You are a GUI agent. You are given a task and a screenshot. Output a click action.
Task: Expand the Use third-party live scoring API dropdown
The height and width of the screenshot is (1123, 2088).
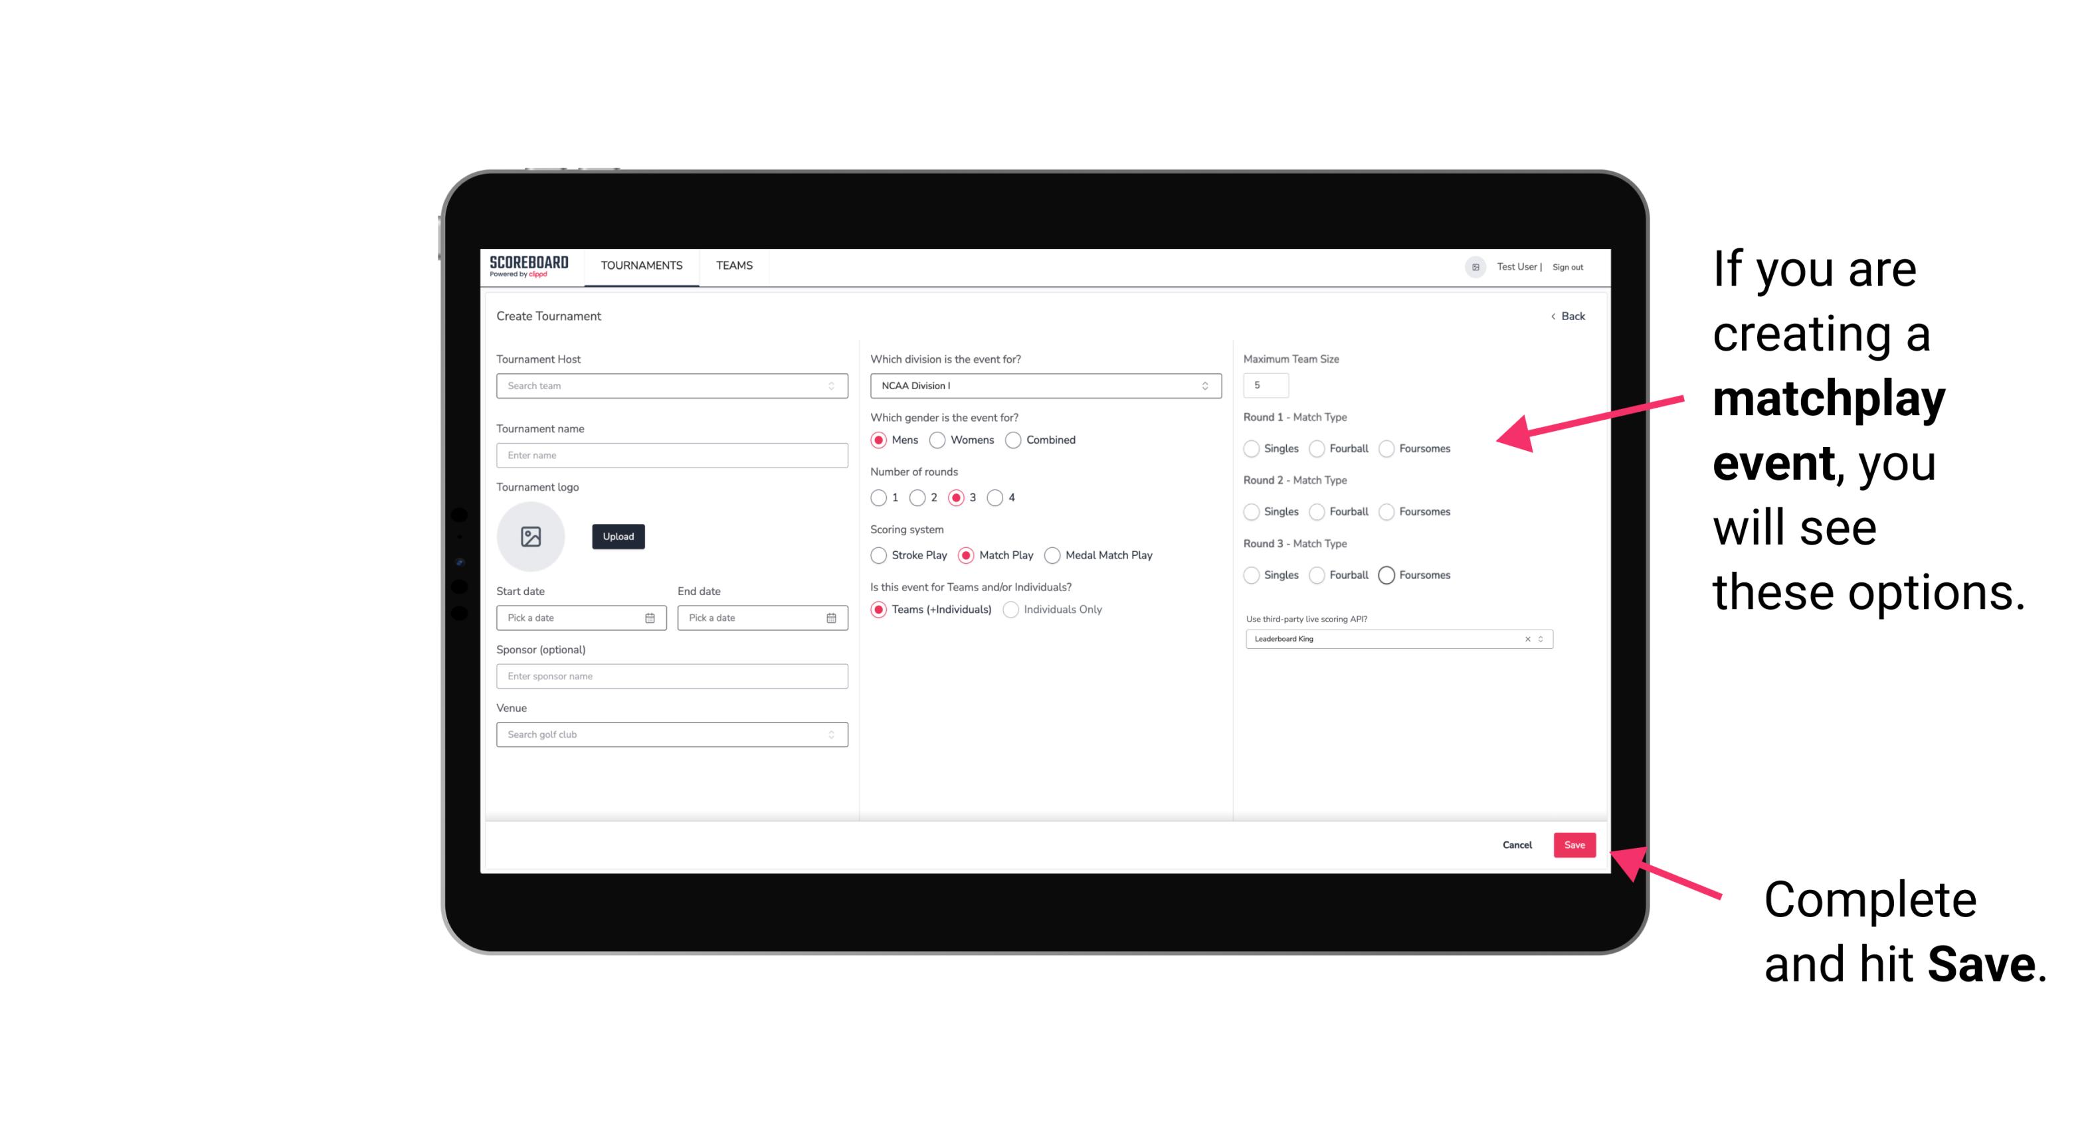point(1539,638)
